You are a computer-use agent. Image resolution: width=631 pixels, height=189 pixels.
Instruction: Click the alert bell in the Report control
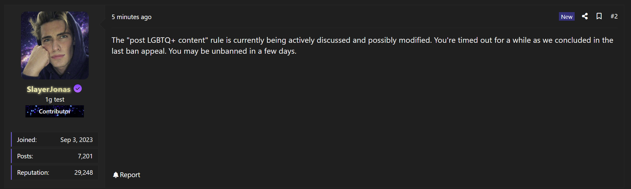pyautogui.click(x=115, y=174)
